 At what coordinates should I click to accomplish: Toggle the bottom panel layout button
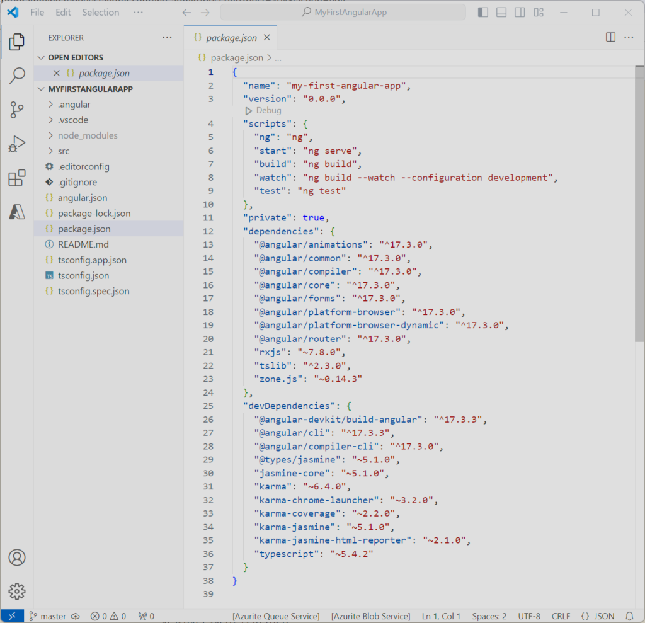pos(501,13)
